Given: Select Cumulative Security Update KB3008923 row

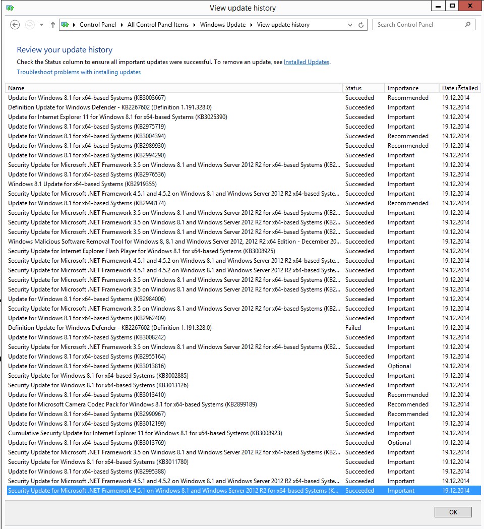Looking at the screenshot, I should (x=244, y=433).
